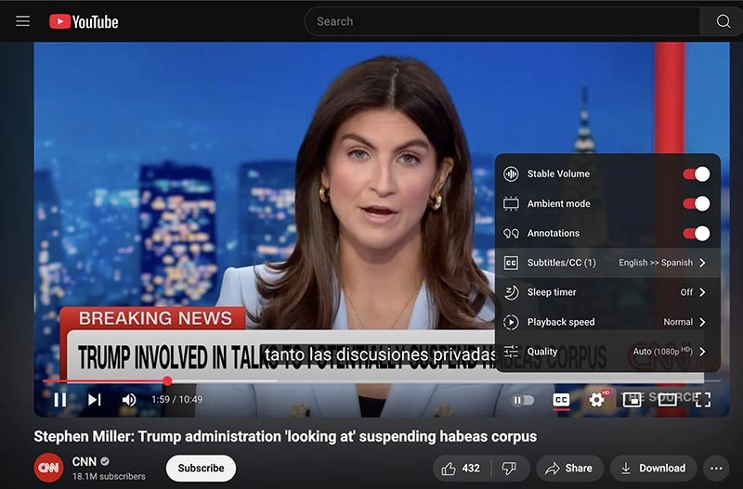743x489 pixels.
Task: Close the settings gear menu
Action: pyautogui.click(x=597, y=400)
